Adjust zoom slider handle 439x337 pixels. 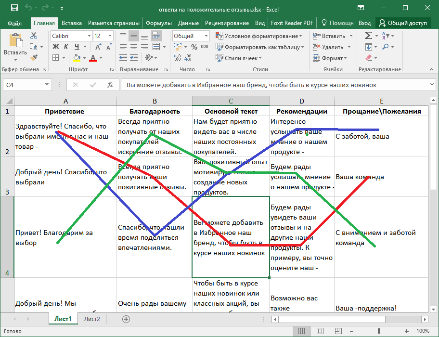(x=379, y=331)
